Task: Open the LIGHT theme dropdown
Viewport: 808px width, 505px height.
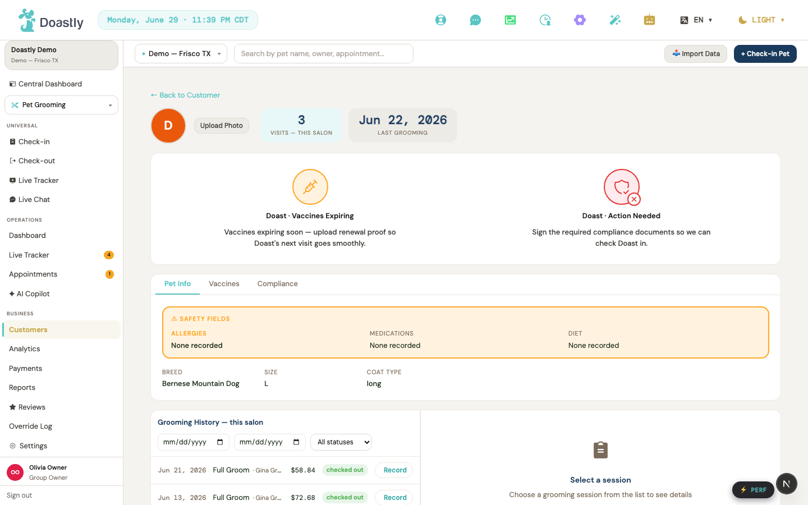Action: click(761, 20)
